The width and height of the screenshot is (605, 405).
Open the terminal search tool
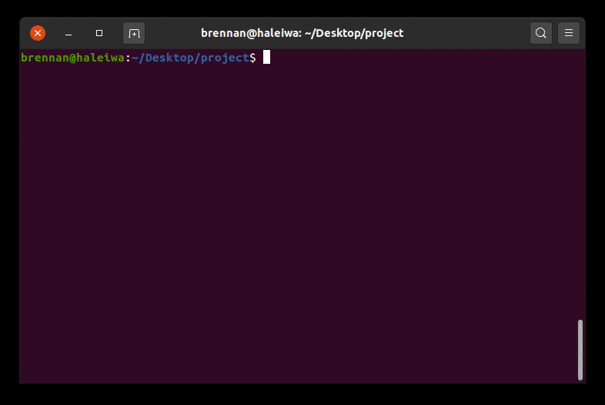540,33
